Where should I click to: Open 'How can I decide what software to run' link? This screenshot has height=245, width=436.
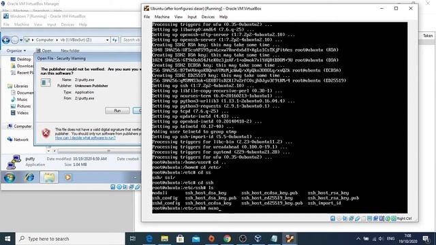(85, 137)
